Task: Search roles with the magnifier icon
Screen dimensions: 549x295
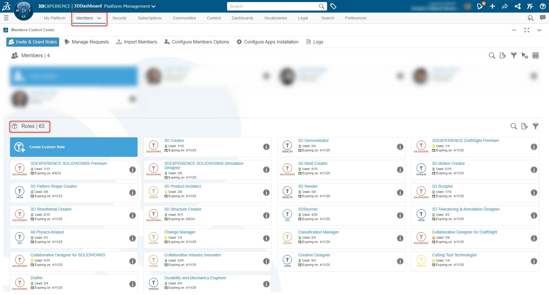Action: tap(514, 126)
